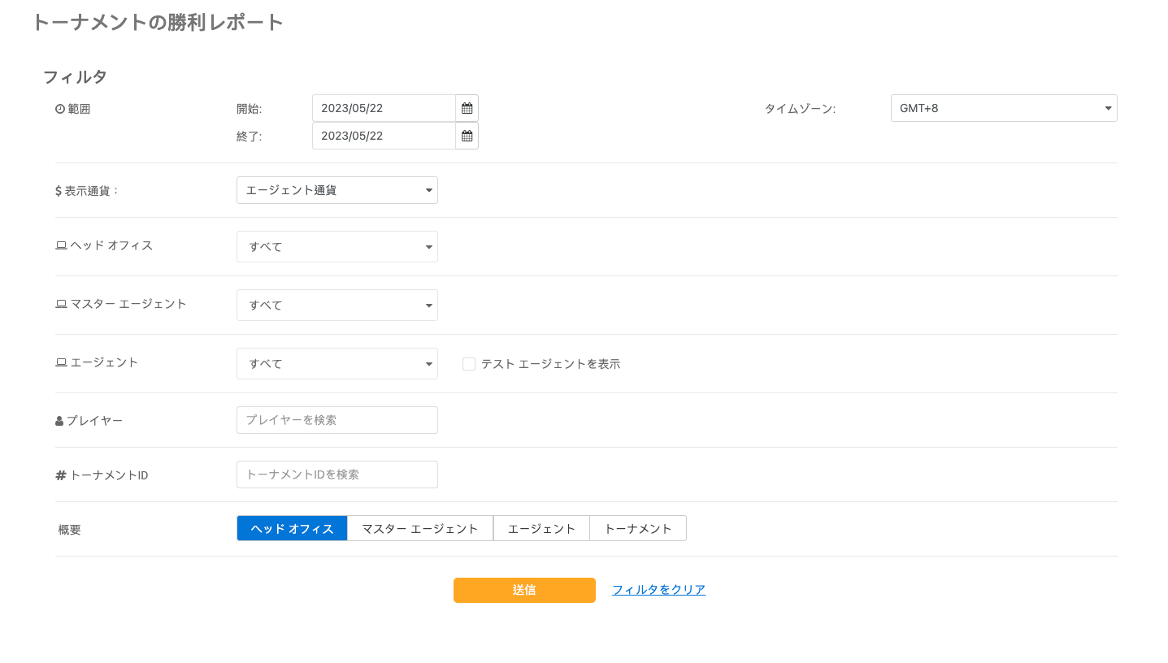Viewport: 1168px width, 663px height.
Task: Expand the エージェント filter dropdown
Action: [337, 364]
